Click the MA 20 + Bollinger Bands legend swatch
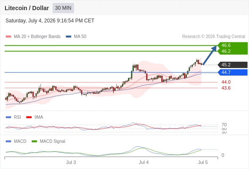The width and height of the screenshot is (249, 169). tap(8, 37)
